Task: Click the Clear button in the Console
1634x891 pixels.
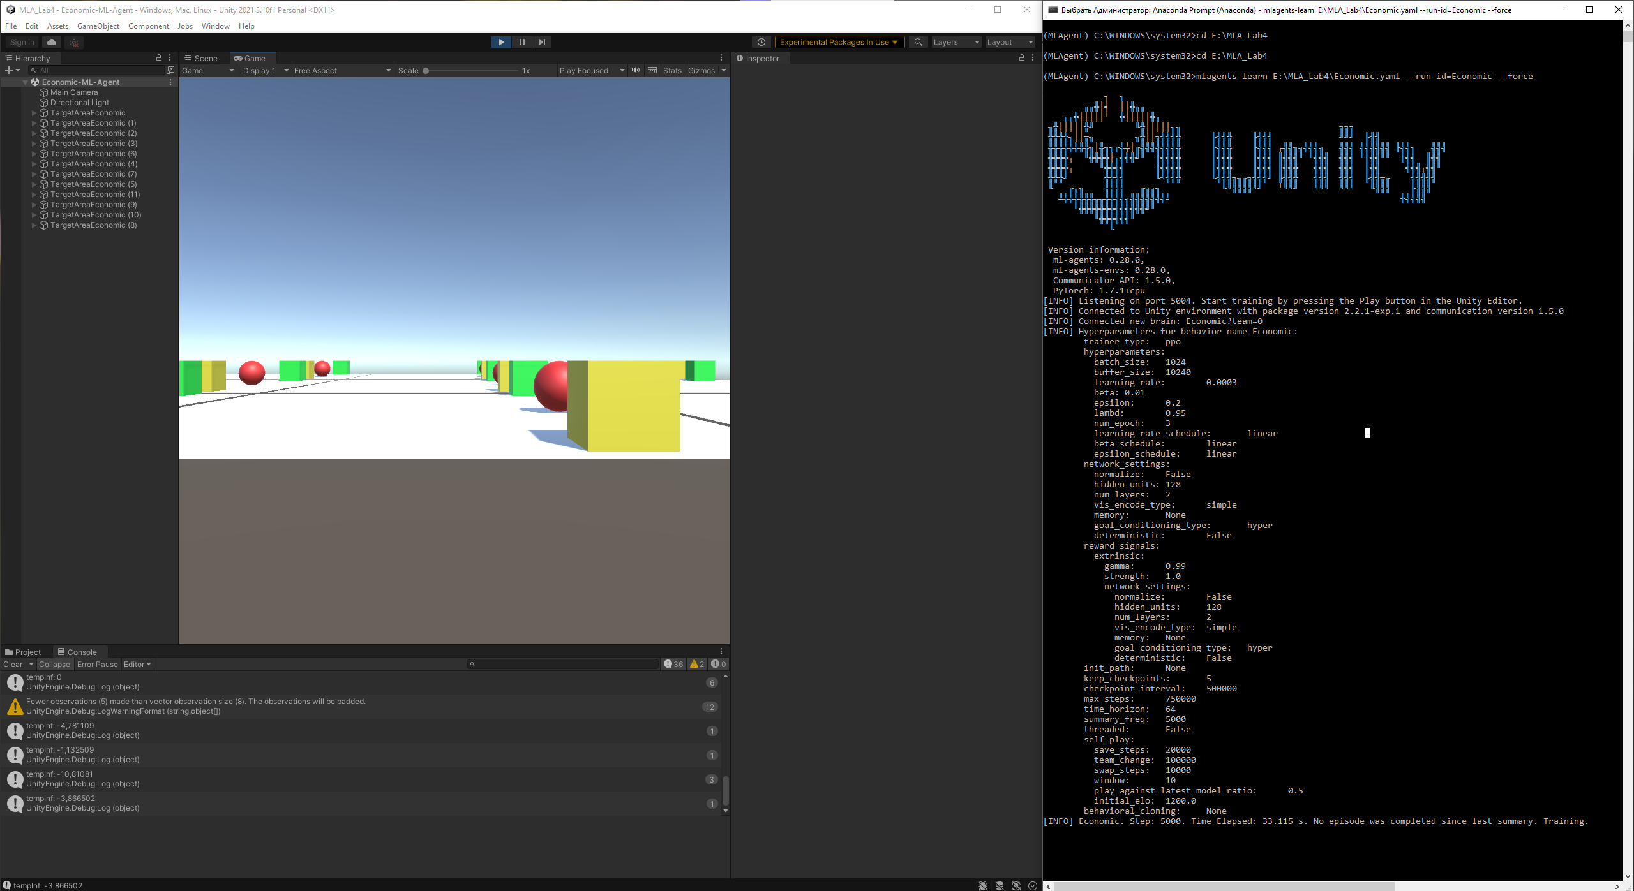Action: coord(12,664)
